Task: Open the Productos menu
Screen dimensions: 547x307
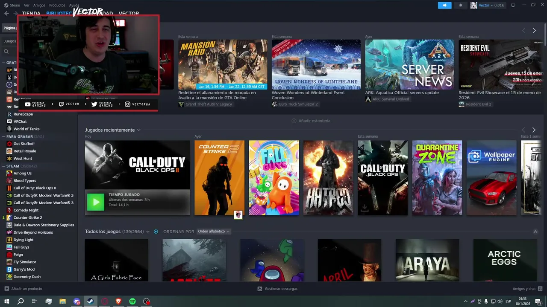Action: coord(57,5)
